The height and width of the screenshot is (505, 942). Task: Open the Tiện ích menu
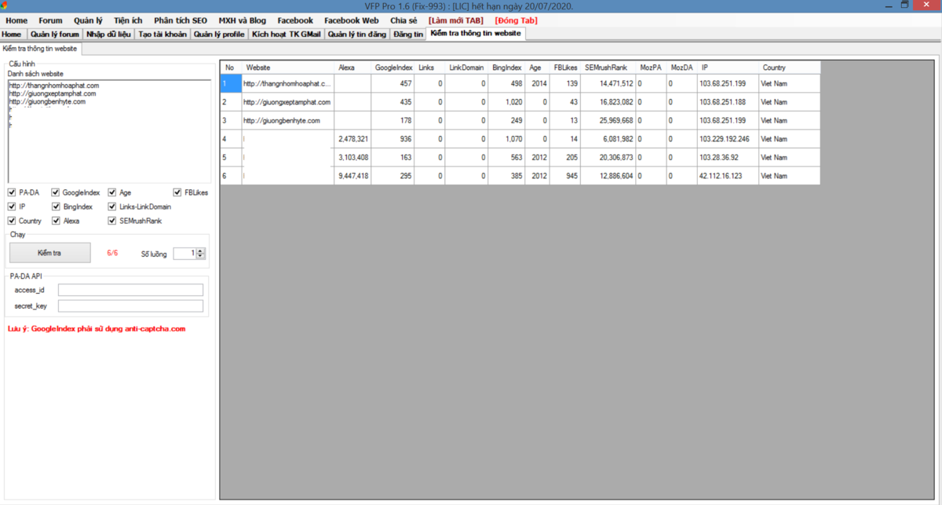[x=129, y=20]
